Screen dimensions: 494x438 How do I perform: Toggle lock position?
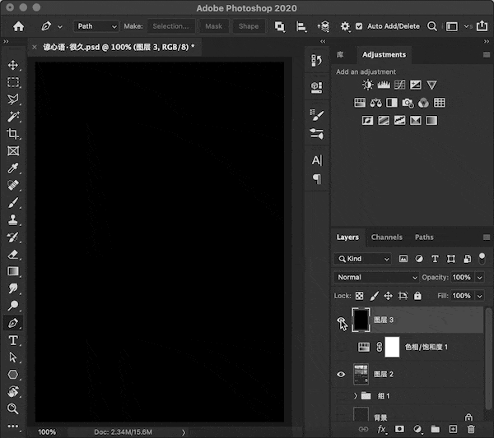tap(388, 296)
